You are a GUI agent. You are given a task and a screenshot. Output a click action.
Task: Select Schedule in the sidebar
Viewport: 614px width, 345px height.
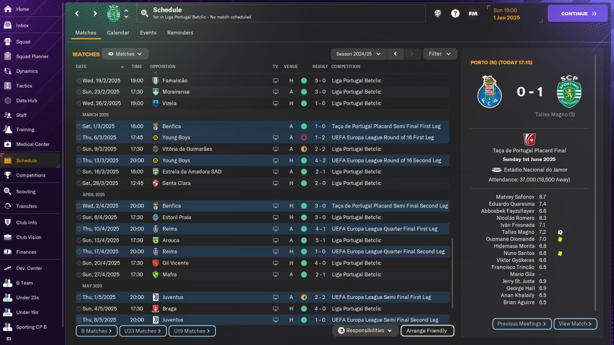31,161
